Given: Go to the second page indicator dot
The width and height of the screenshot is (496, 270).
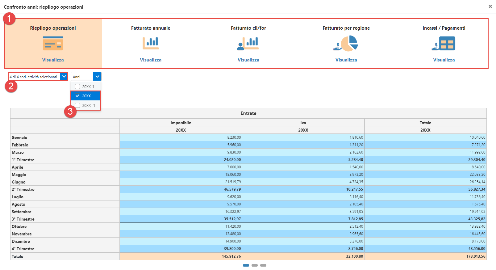Looking at the screenshot, I should click(255, 265).
